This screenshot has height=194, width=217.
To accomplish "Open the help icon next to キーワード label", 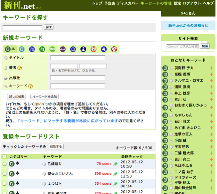I will pyautogui.click(x=30, y=86).
